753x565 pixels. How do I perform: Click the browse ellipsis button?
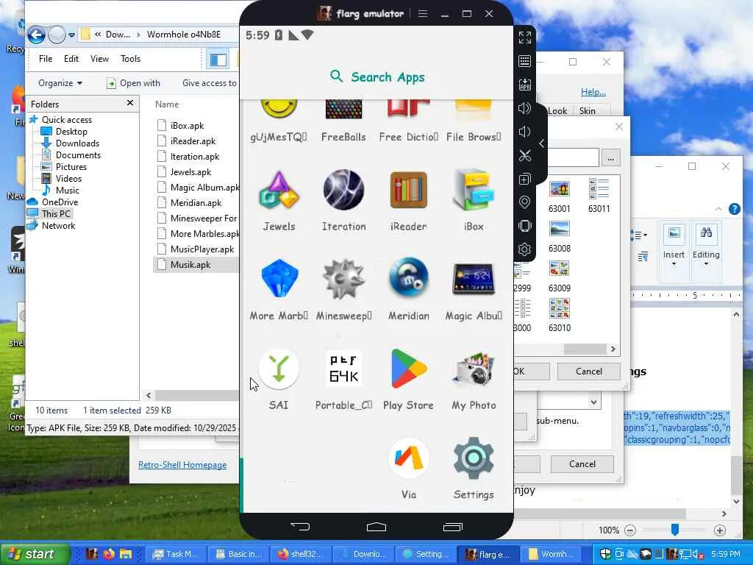pyautogui.click(x=610, y=158)
